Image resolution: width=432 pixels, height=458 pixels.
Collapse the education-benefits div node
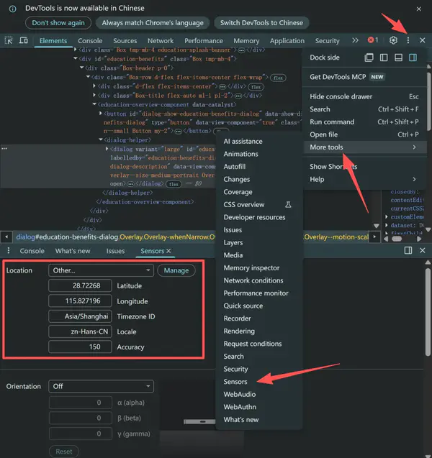76,59
